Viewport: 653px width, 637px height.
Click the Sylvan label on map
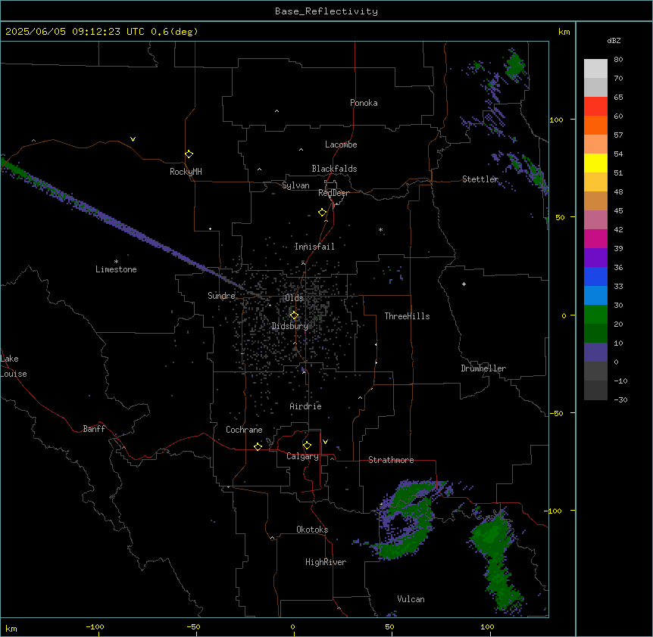tap(295, 185)
